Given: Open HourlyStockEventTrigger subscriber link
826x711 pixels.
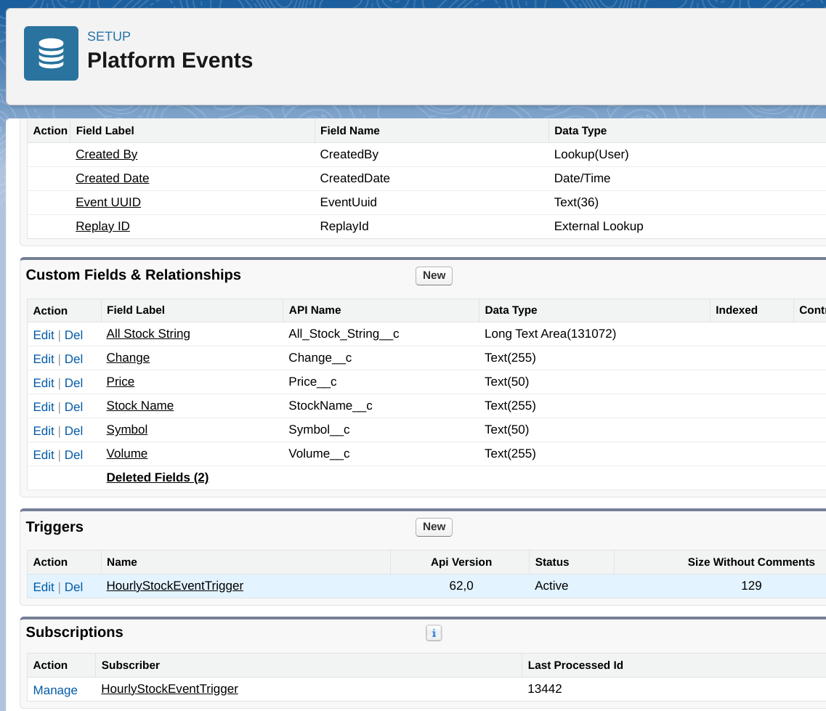Looking at the screenshot, I should pyautogui.click(x=169, y=689).
